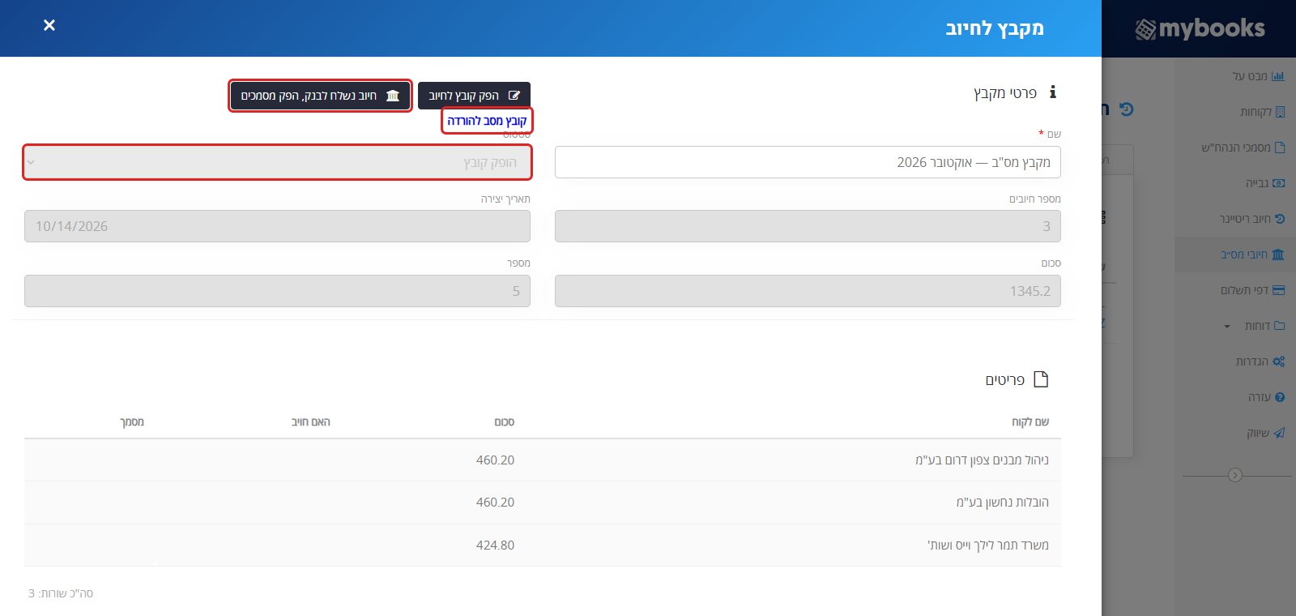Close the מקבץ לחיוב dialog with X
This screenshot has width=1296, height=616.
point(49,25)
